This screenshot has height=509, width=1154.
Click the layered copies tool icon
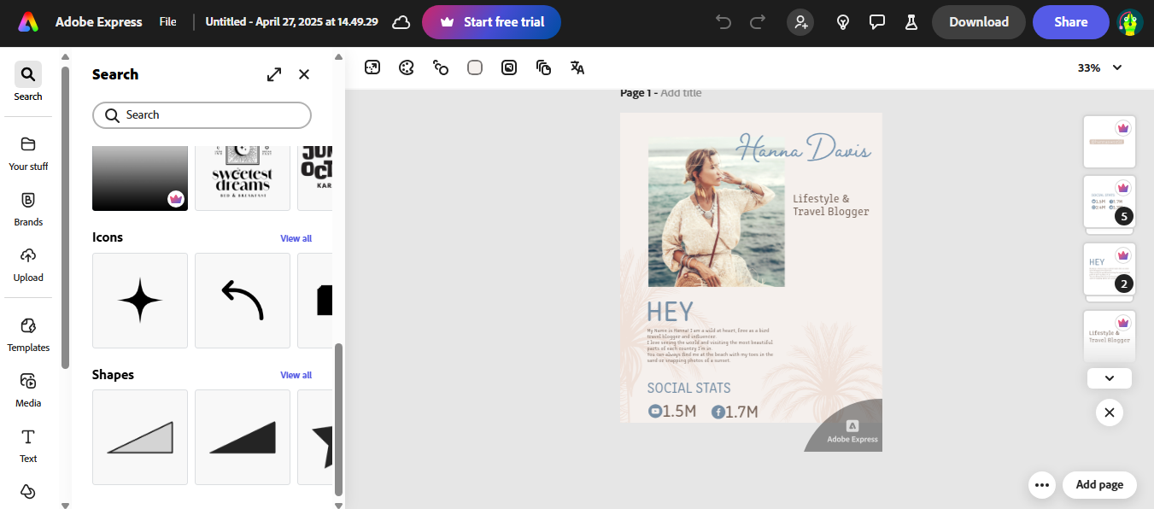coord(543,67)
